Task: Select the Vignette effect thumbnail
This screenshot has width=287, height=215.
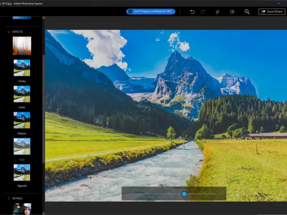Action: 22,172
